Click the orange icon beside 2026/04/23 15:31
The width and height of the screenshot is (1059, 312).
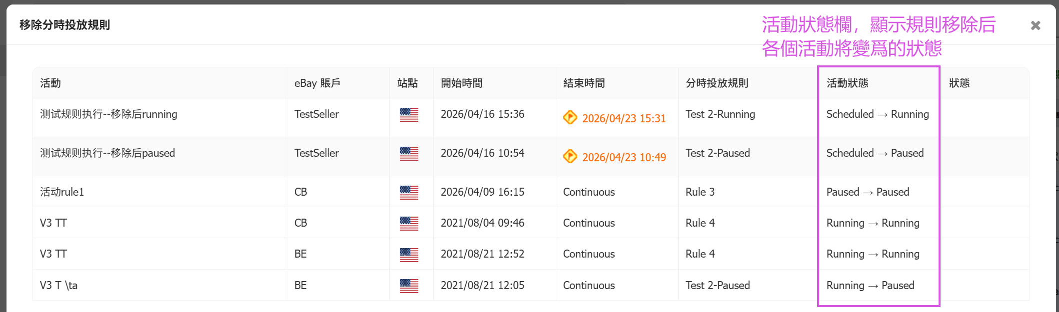(570, 118)
